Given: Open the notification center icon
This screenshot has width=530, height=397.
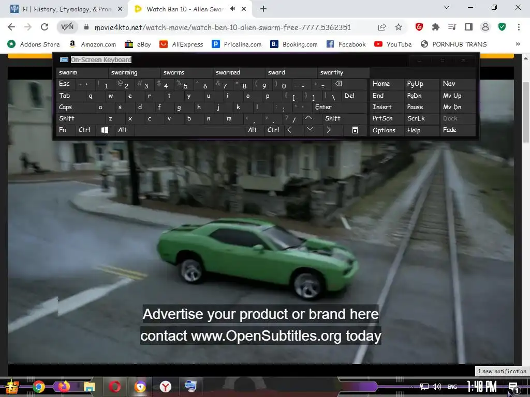Looking at the screenshot, I should point(513,387).
